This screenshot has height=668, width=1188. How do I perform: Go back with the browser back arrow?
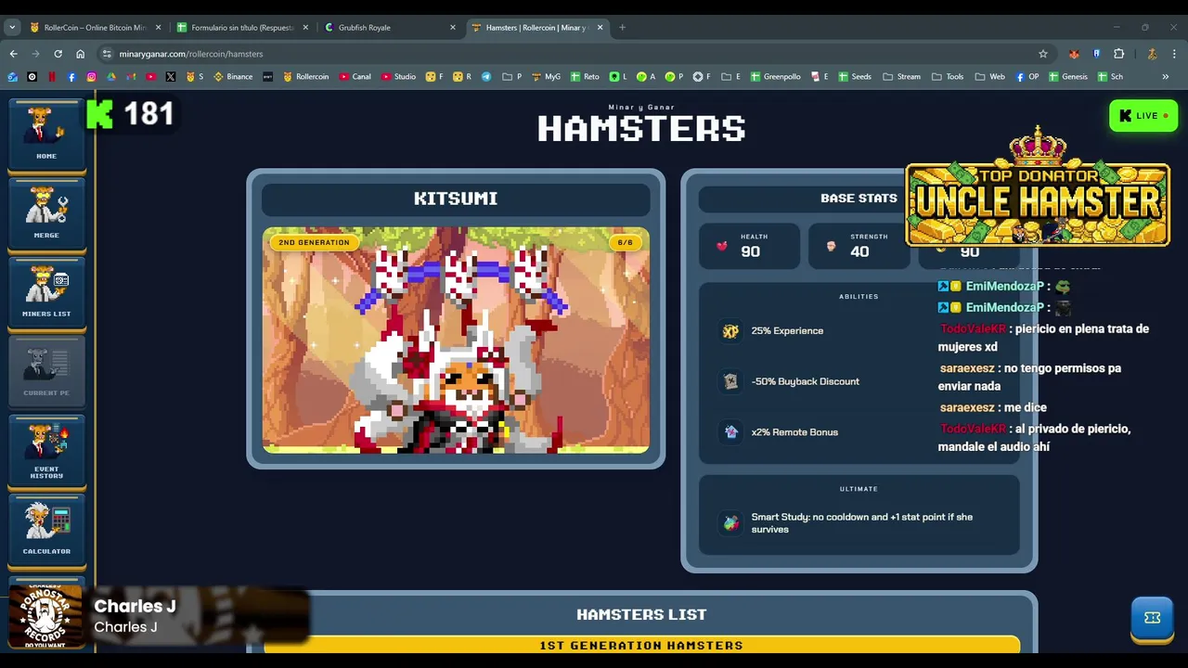(x=13, y=54)
